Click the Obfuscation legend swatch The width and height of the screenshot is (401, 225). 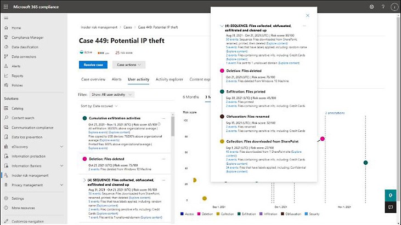283,214
